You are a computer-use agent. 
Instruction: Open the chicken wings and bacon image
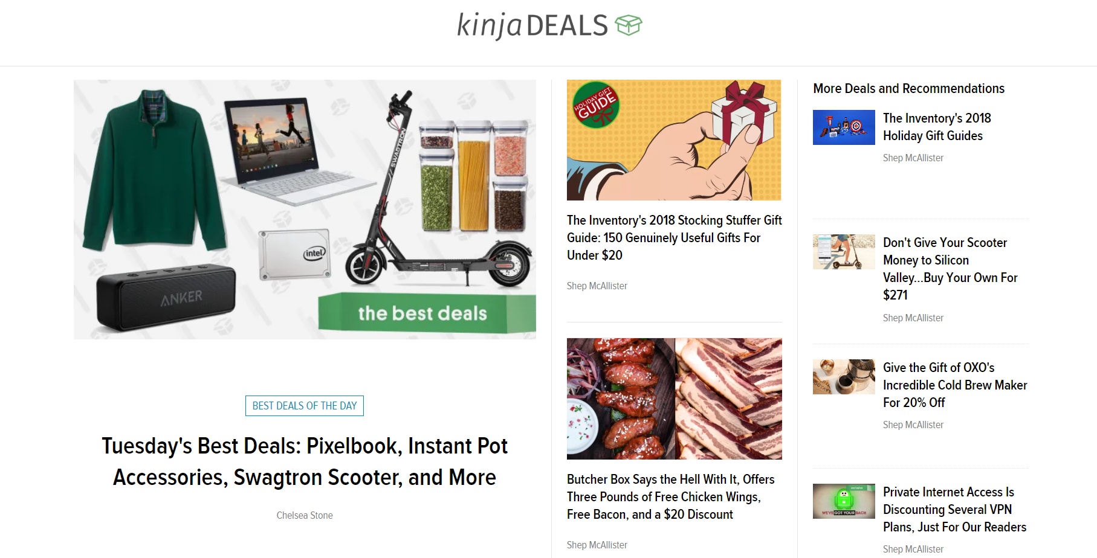tap(675, 399)
